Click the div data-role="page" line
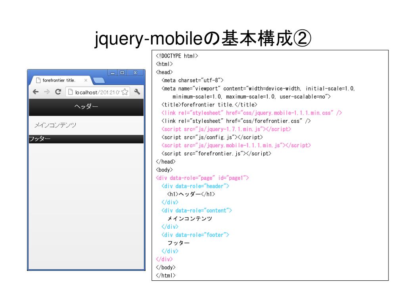This screenshot has height=305, width=406. click(x=202, y=178)
